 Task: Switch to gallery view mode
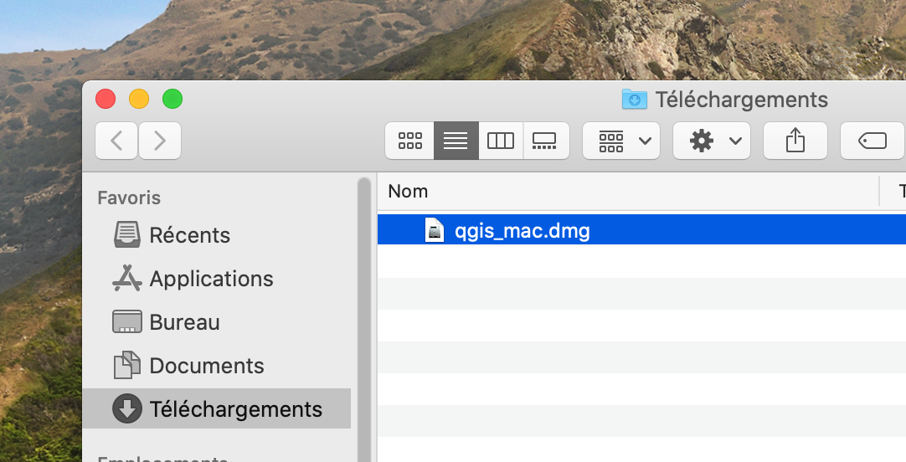pos(545,141)
